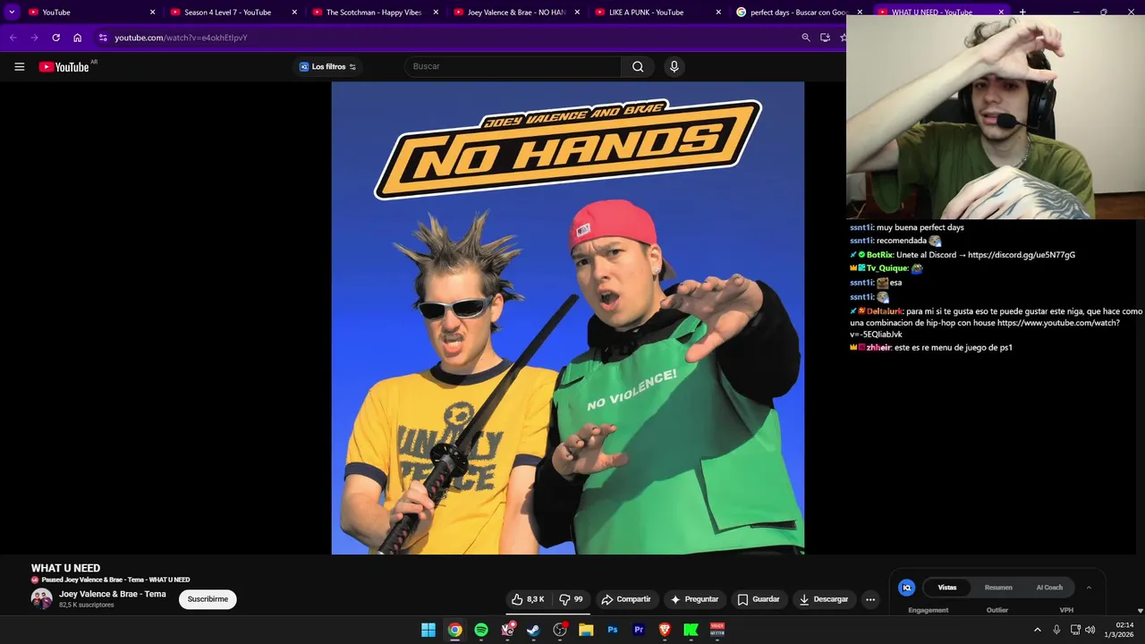Go to YouTube home via logo
Screen dimensions: 1145x644
click(x=64, y=67)
